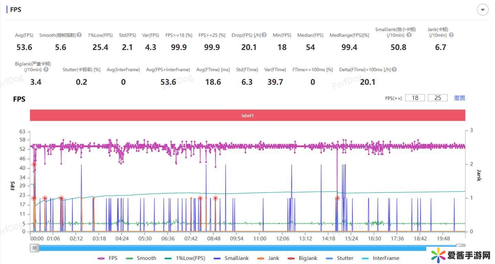Click the FPS threshold field showing 18
The width and height of the screenshot is (495, 264).
415,98
